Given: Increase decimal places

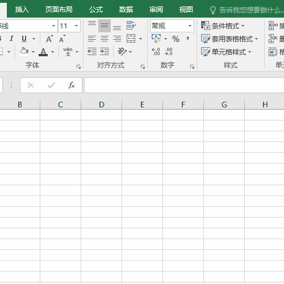Looking at the screenshot, I should pos(156,52).
